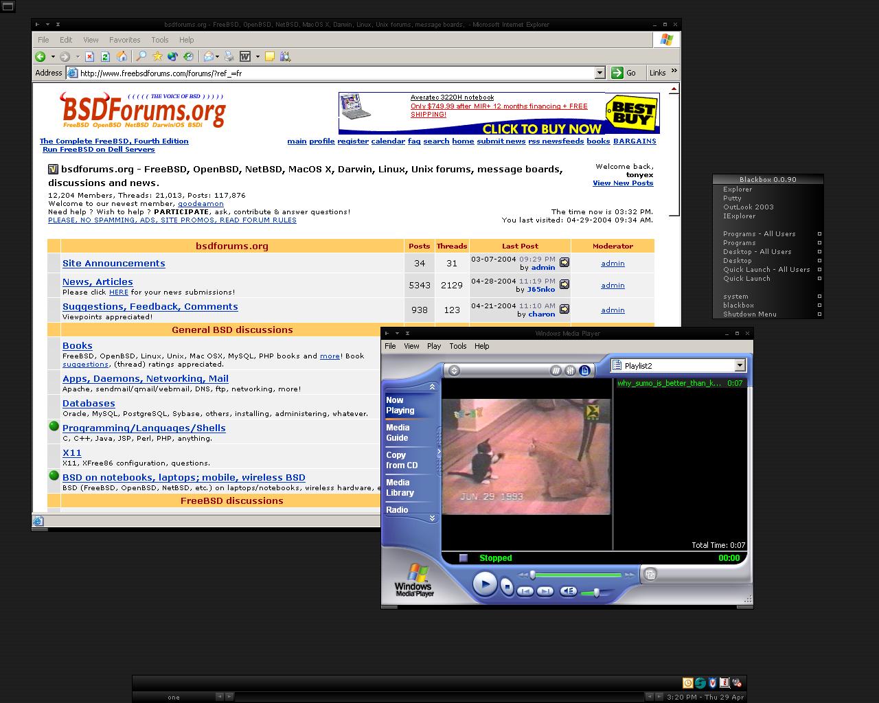The height and width of the screenshot is (703, 879).
Task: Open the Tools menu in Media Player
Action: [457, 346]
